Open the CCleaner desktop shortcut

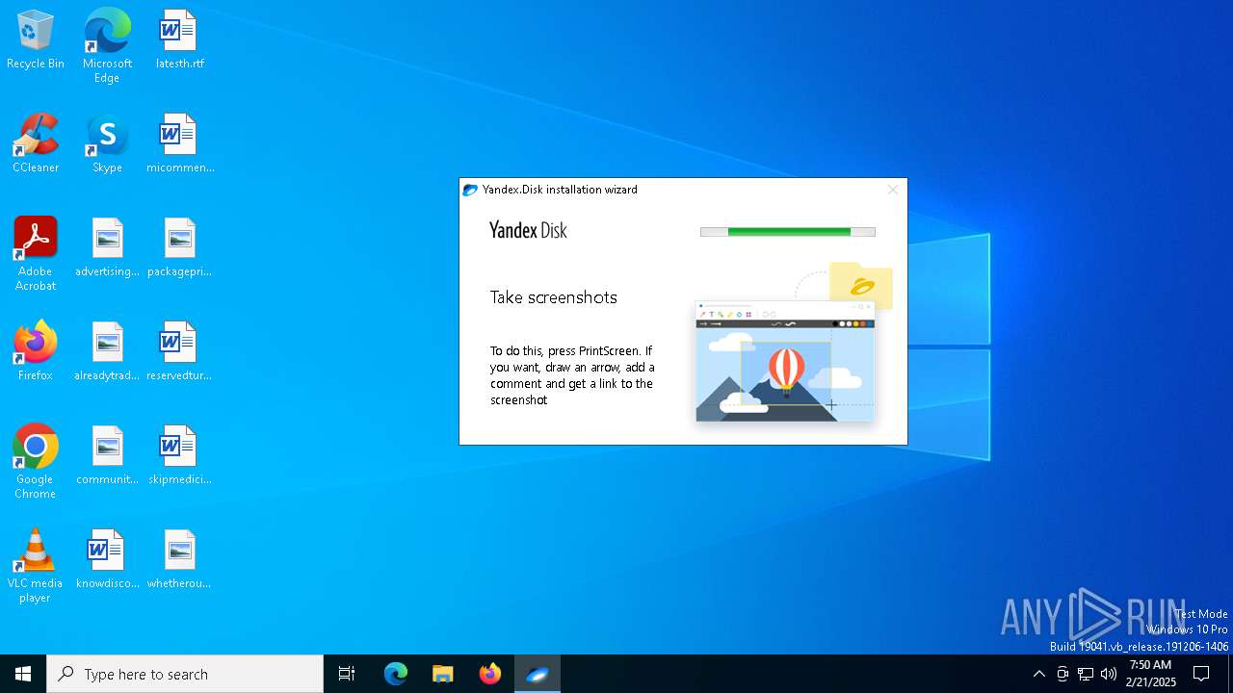[x=36, y=144]
